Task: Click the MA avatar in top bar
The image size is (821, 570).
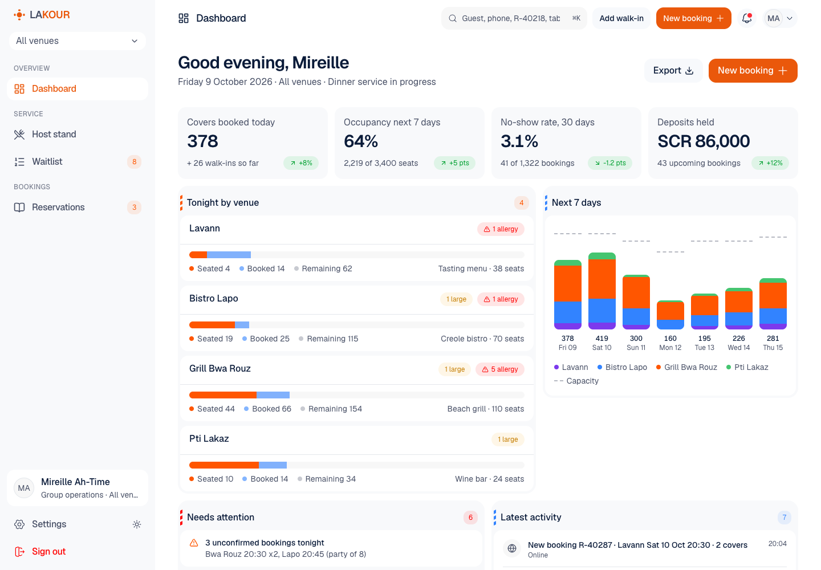Action: pos(774,18)
